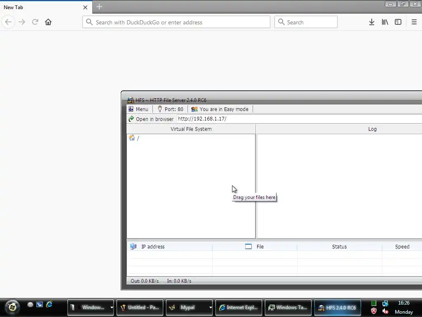Click the network tray icon
The image size is (422, 317).
coord(385,303)
